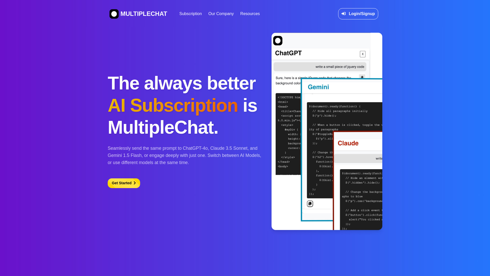This screenshot has height=276, width=490.
Task: Click the ChatGPT window icon
Action: click(278, 40)
